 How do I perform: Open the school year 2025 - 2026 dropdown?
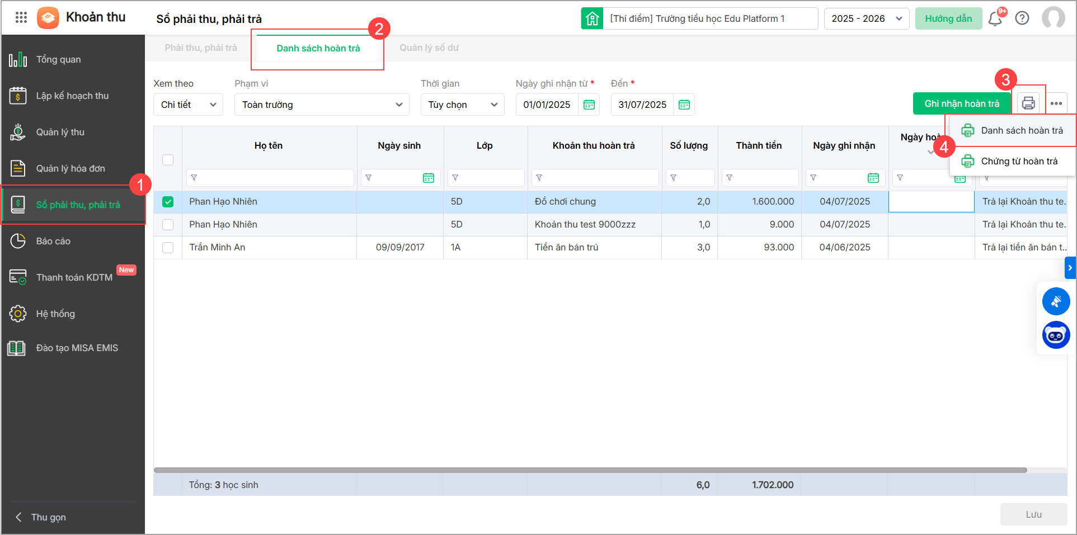point(867,18)
